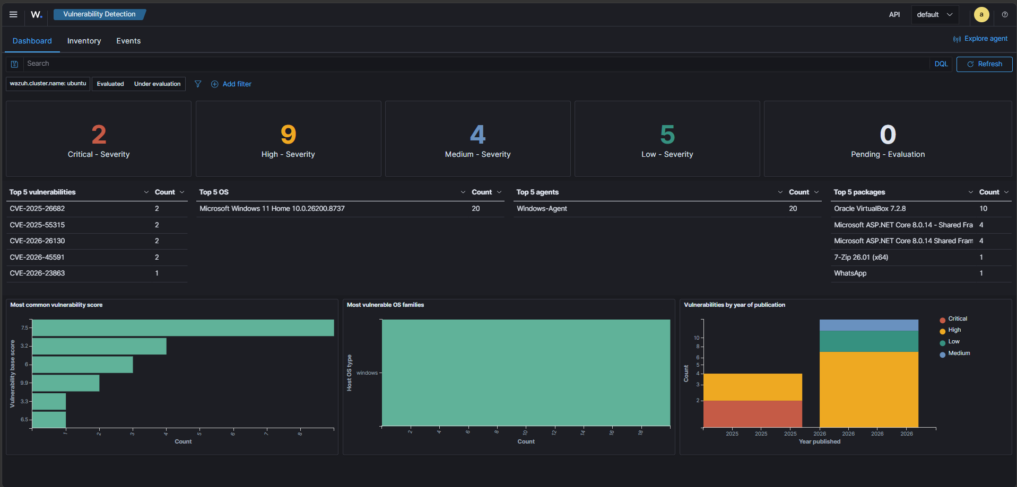The width and height of the screenshot is (1017, 487).
Task: Open the hamburger navigation menu
Action: [13, 14]
